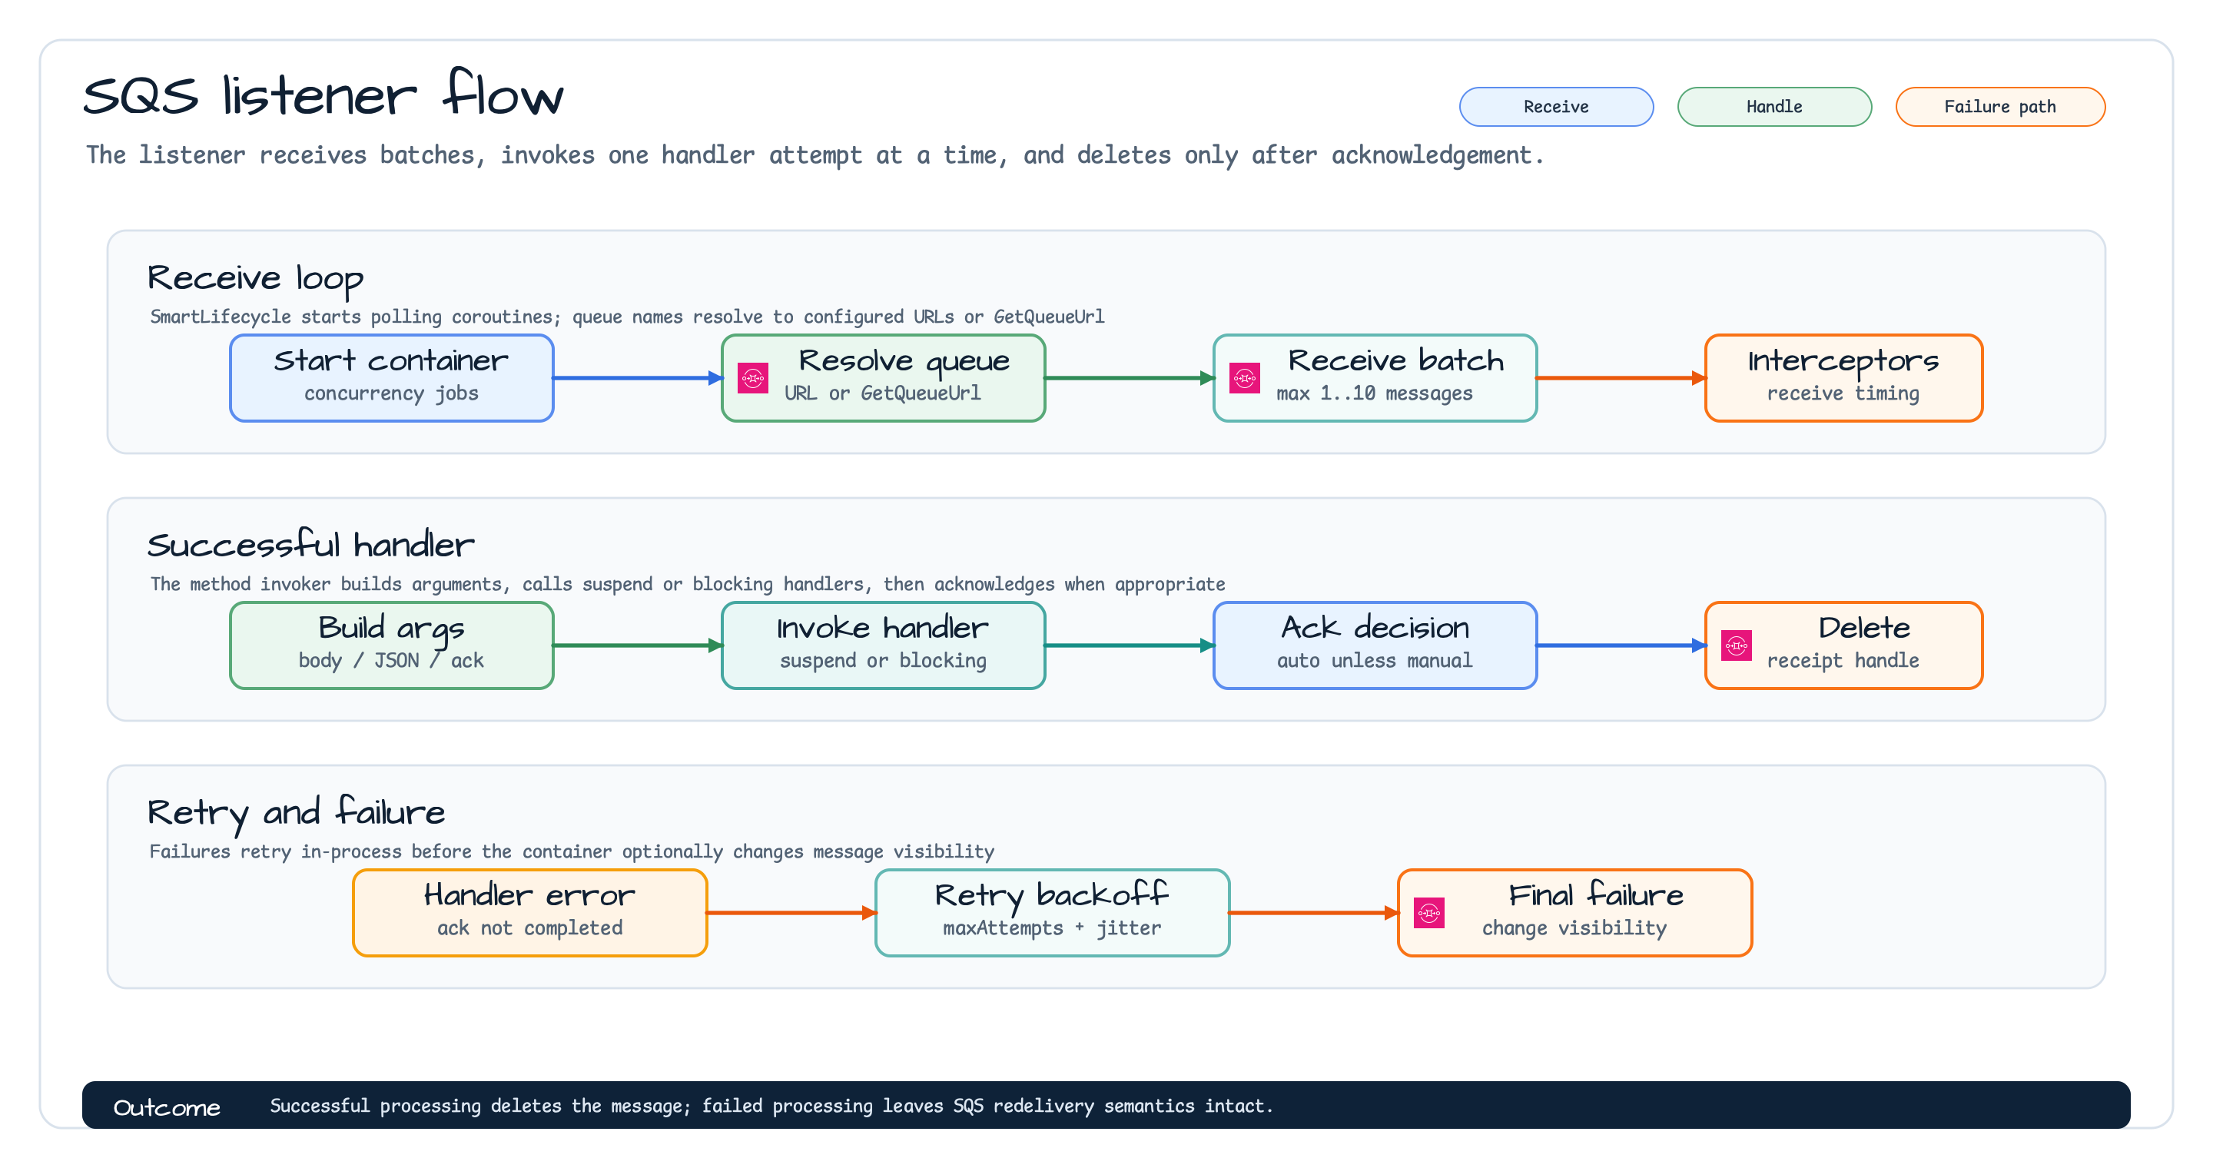Click the SQS icon in Delete box

click(1737, 645)
